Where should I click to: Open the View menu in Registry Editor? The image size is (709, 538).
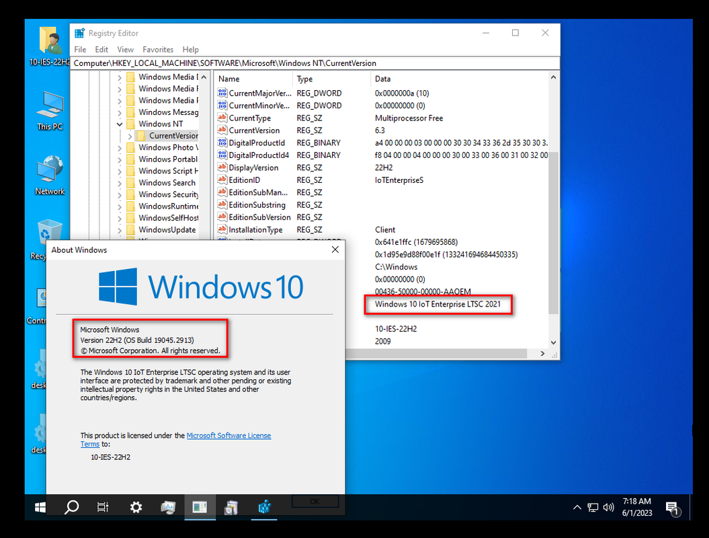click(125, 49)
